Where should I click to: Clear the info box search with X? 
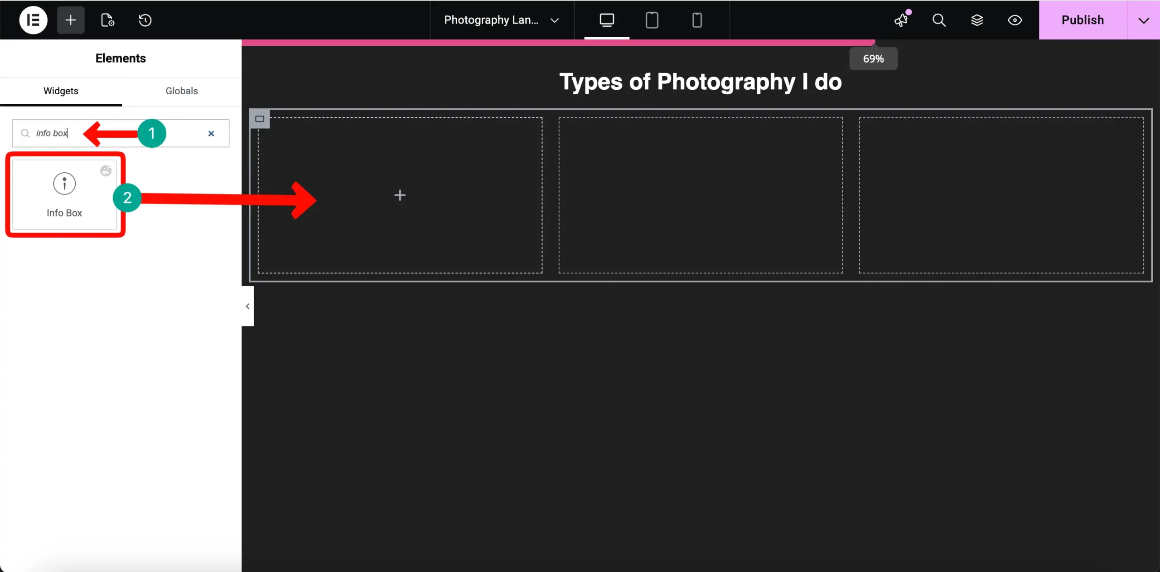click(x=211, y=134)
